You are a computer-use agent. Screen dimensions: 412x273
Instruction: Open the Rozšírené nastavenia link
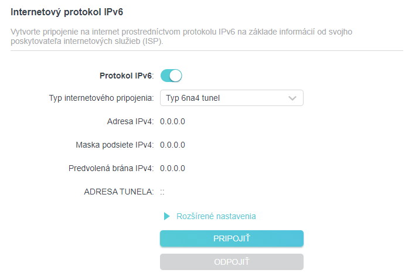[216, 216]
